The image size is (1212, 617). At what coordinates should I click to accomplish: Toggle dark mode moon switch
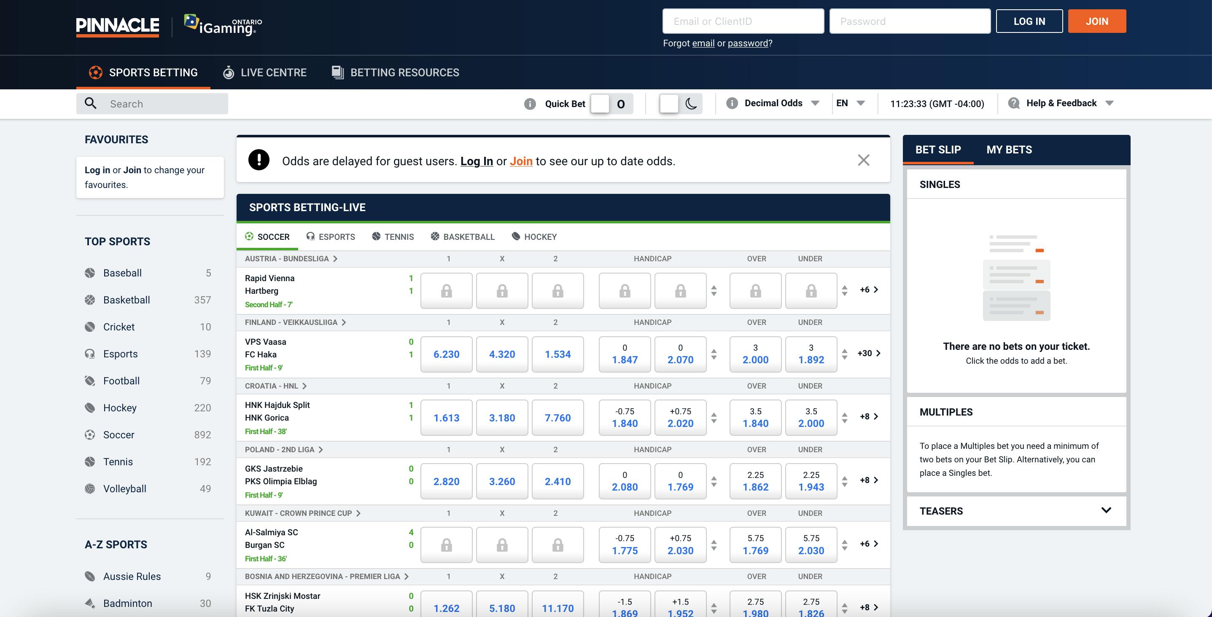[680, 103]
